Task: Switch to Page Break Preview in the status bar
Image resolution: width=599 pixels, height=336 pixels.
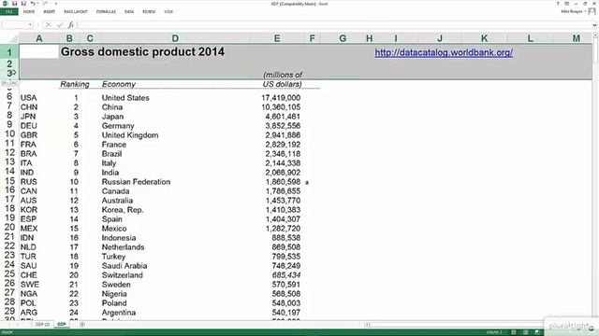Action: click(x=537, y=332)
